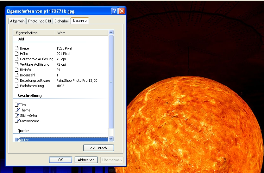
Task: Click the scrollbar up arrow
Action: click(111, 32)
